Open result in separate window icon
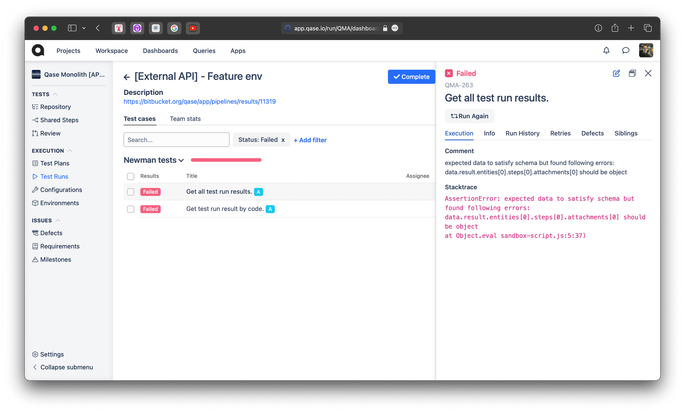The width and height of the screenshot is (685, 413). coord(632,73)
